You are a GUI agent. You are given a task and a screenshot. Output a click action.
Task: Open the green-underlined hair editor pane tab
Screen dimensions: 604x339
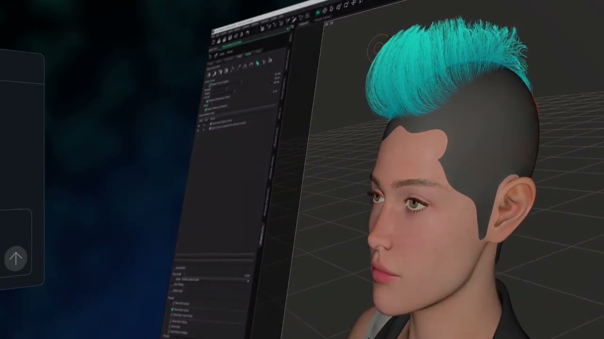click(x=232, y=45)
